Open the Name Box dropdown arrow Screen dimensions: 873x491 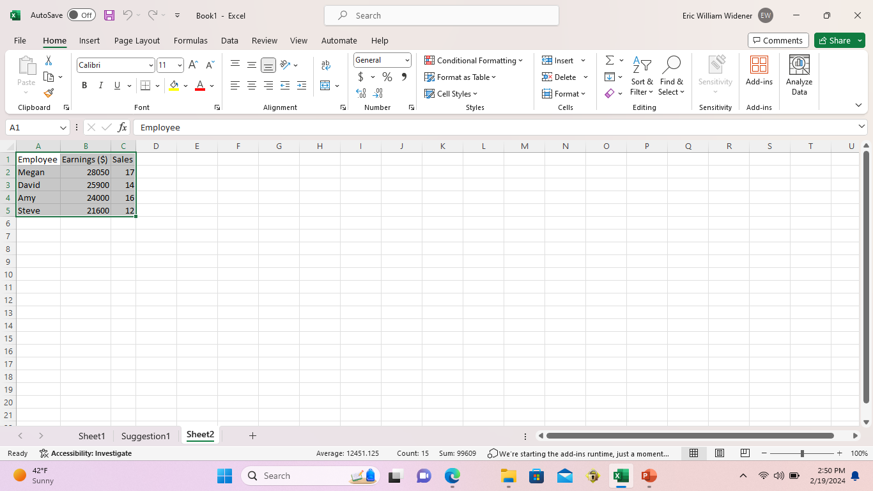pos(63,127)
